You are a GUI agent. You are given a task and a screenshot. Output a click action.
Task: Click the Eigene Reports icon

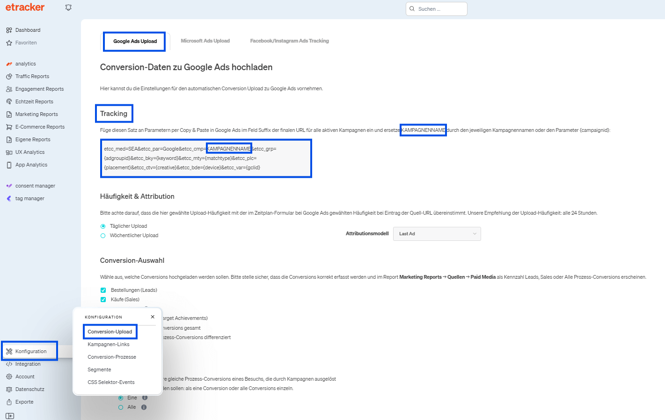(9, 139)
